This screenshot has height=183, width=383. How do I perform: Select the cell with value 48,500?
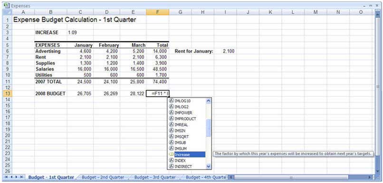coord(158,69)
